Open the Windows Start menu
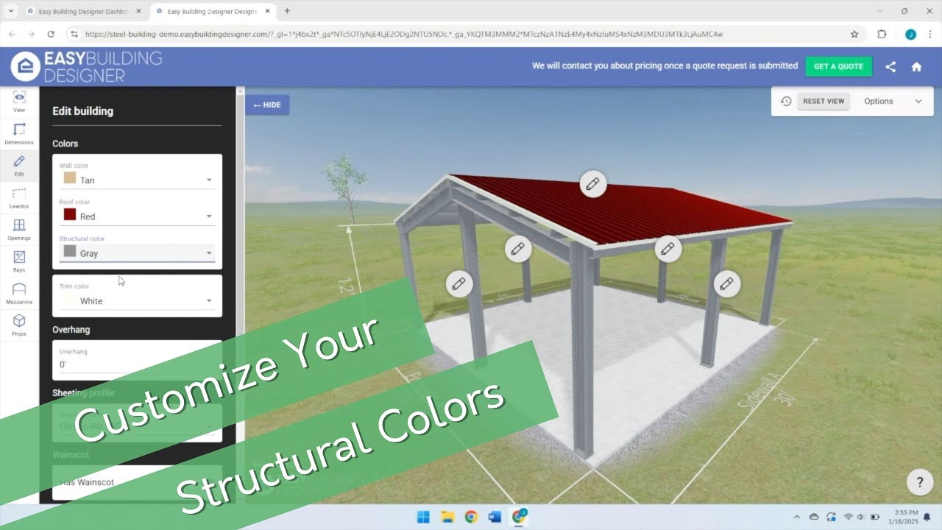Viewport: 942px width, 530px height. 424,517
